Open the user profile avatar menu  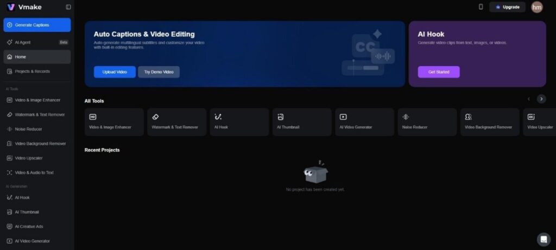(536, 7)
